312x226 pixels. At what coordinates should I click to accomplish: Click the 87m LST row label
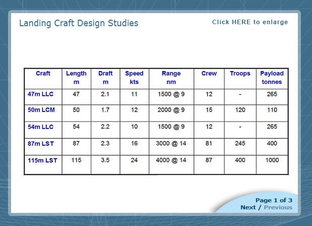tap(40, 144)
